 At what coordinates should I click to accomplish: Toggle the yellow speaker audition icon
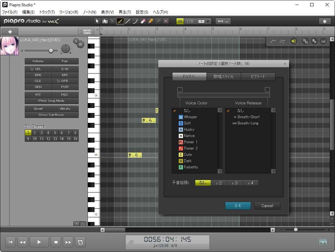(x=294, y=41)
